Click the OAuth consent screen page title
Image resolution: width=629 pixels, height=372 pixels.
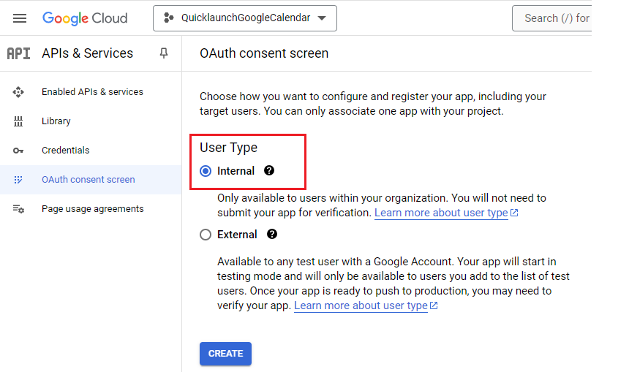pyautogui.click(x=264, y=53)
